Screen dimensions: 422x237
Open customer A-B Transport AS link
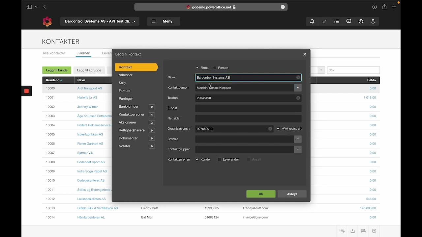(90, 88)
